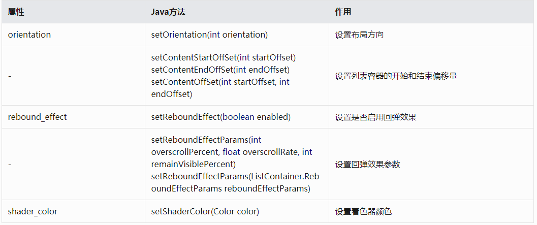Image resolution: width=537 pixels, height=225 pixels.
Task: Click the orientation attribute cell
Action: (x=29, y=35)
